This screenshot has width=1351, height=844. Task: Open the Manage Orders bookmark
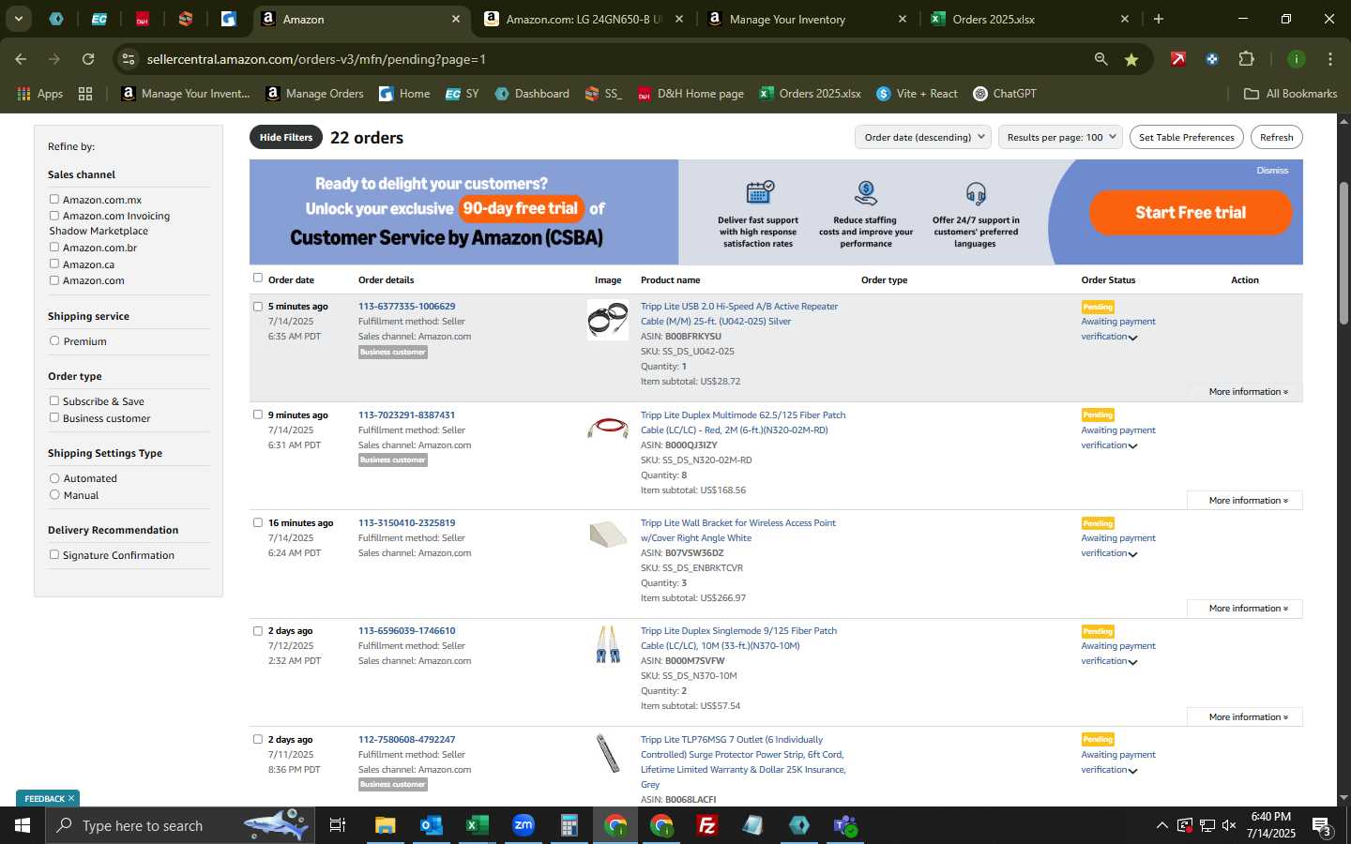tap(314, 94)
